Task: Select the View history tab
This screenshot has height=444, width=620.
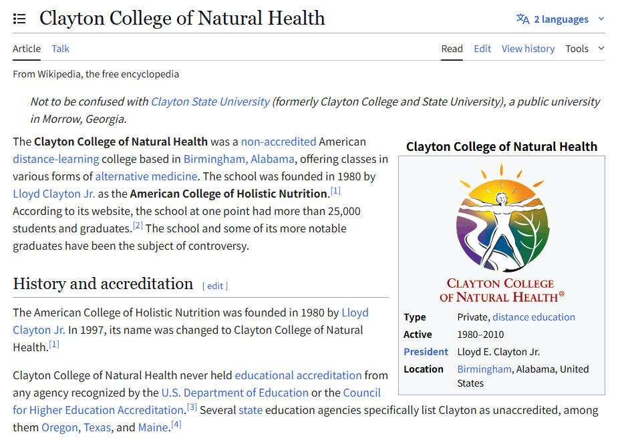Action: (528, 49)
